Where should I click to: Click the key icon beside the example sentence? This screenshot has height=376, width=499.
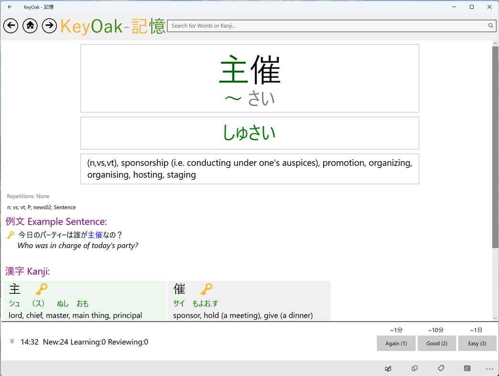point(10,235)
